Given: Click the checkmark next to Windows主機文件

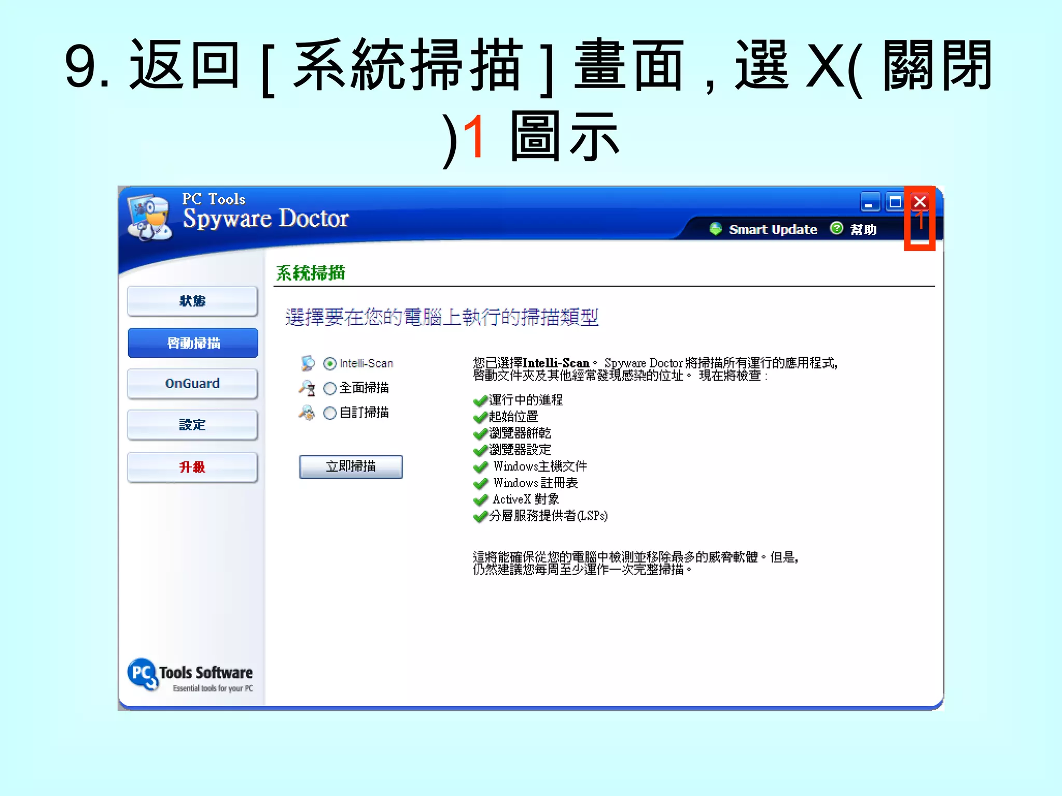Looking at the screenshot, I should (481, 467).
